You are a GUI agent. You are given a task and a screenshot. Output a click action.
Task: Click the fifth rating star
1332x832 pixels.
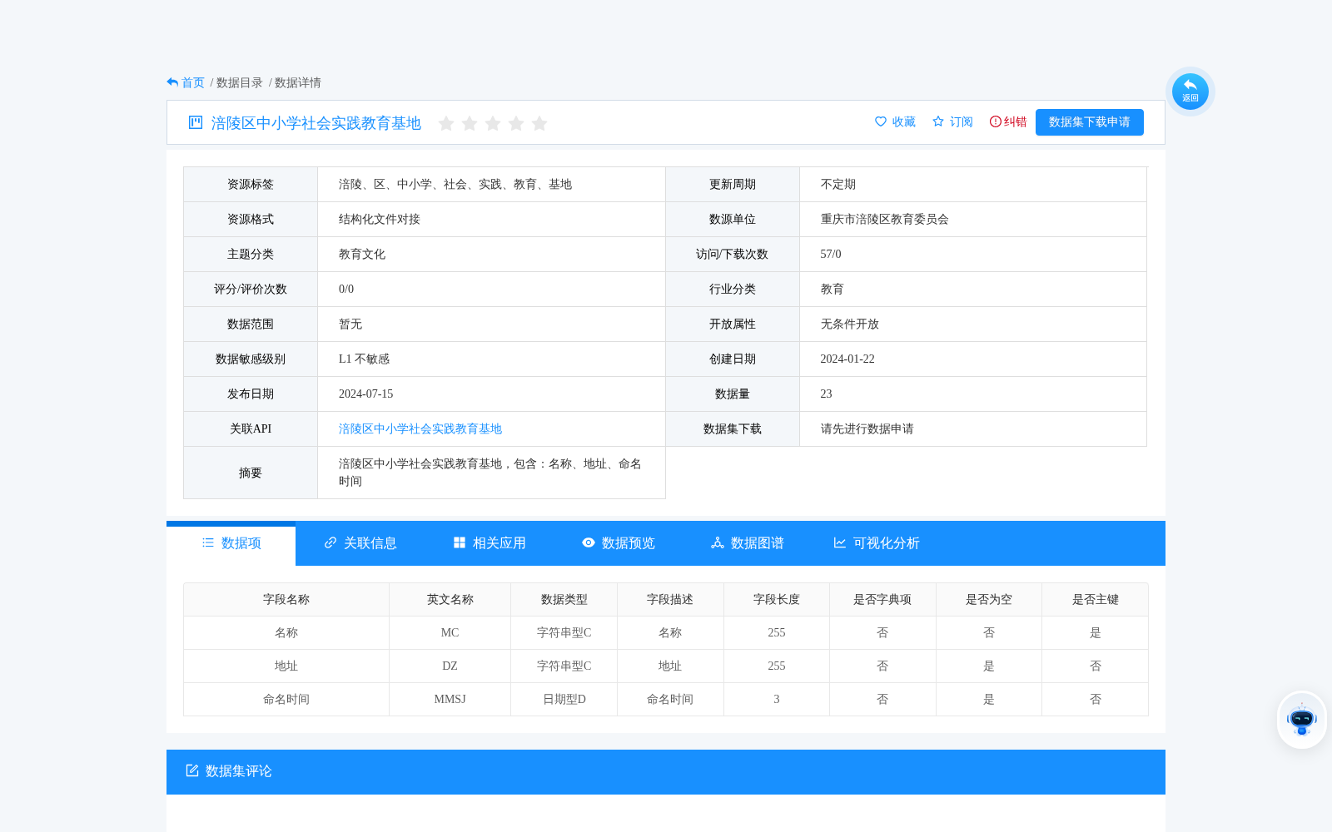pos(539,123)
